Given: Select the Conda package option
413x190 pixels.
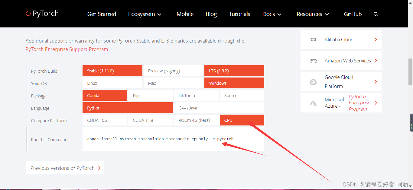Looking at the screenshot, I should click(x=105, y=96).
